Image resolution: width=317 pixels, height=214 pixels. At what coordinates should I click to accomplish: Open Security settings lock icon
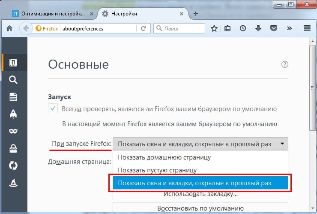tap(13, 148)
